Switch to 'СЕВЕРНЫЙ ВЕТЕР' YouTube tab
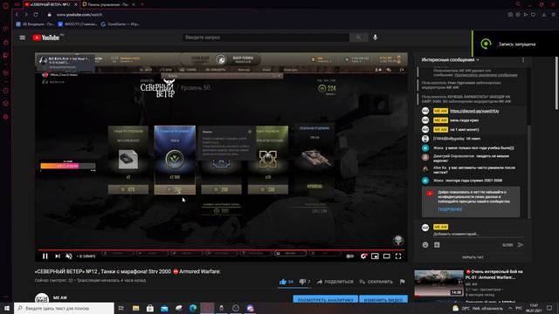The height and width of the screenshot is (314, 559). pyautogui.click(x=51, y=4)
